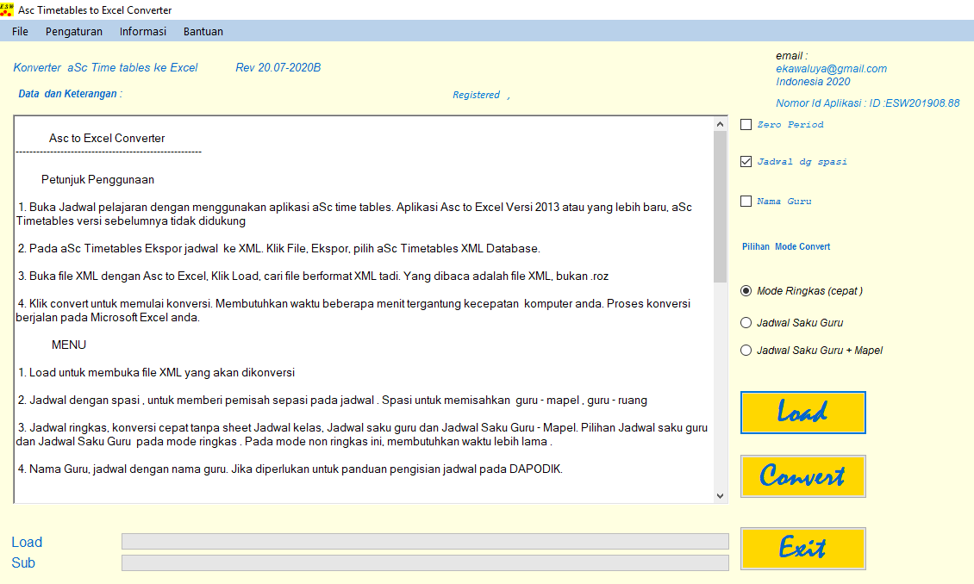The image size is (974, 584).
Task: Click the instructions scrollbar thumb
Action: 720,207
